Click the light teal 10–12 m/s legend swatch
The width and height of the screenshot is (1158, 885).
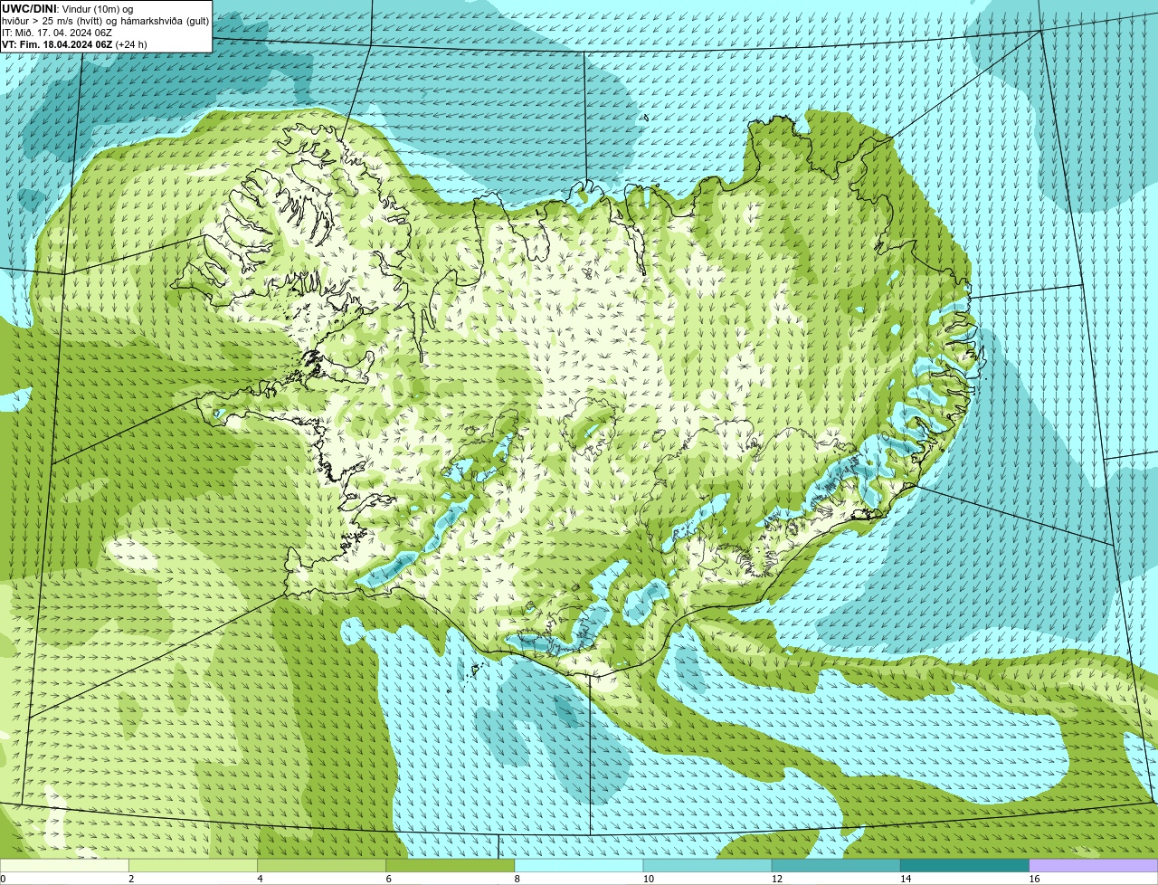(x=707, y=865)
